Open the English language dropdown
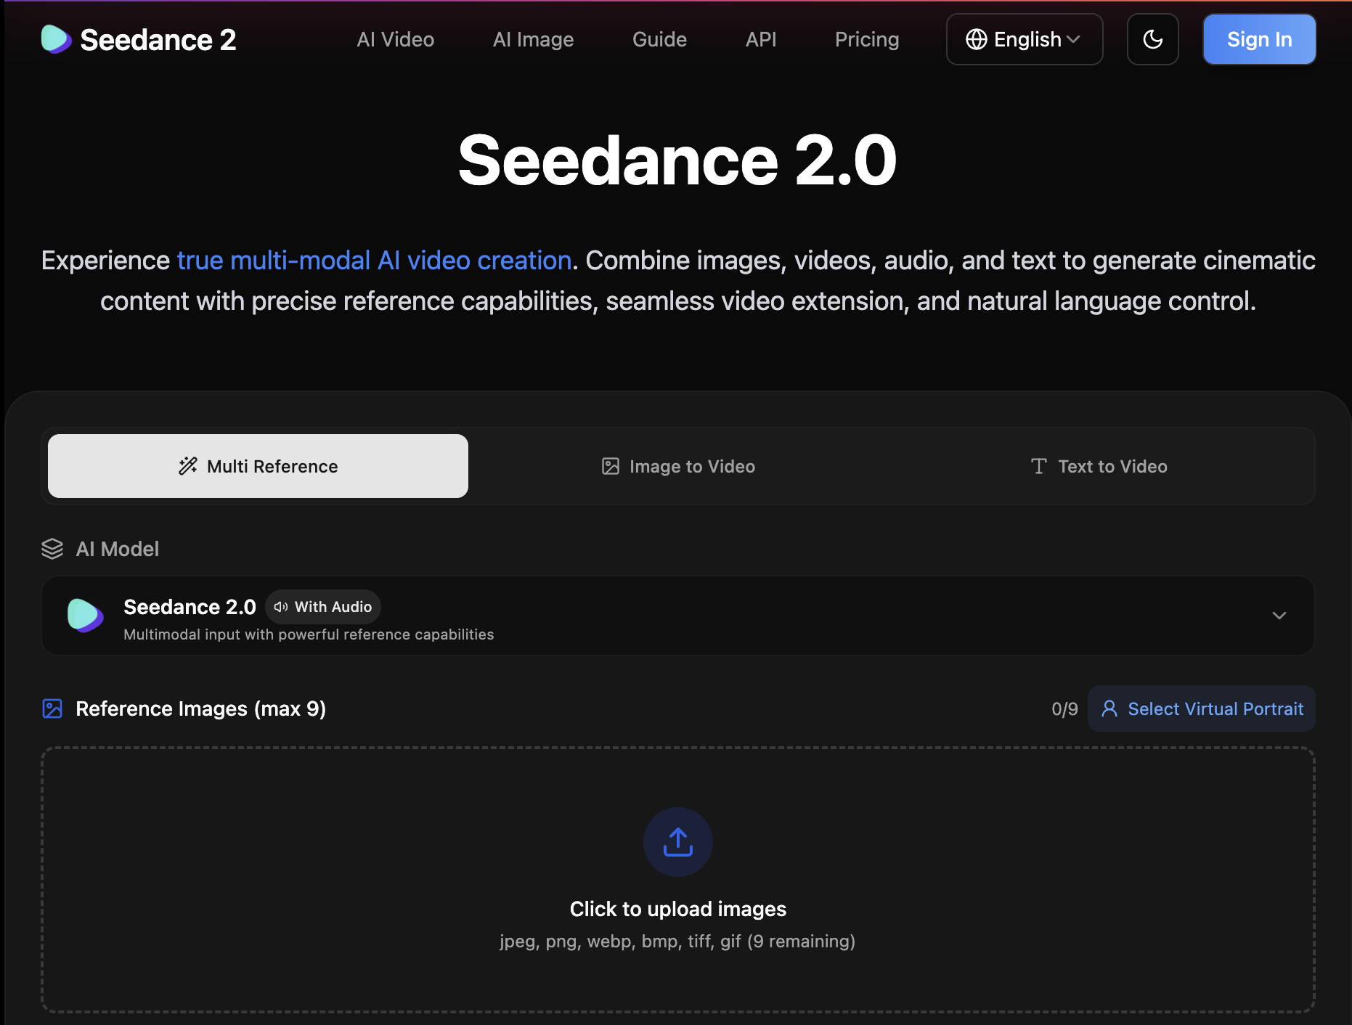Image resolution: width=1352 pixels, height=1025 pixels. tap(1024, 39)
